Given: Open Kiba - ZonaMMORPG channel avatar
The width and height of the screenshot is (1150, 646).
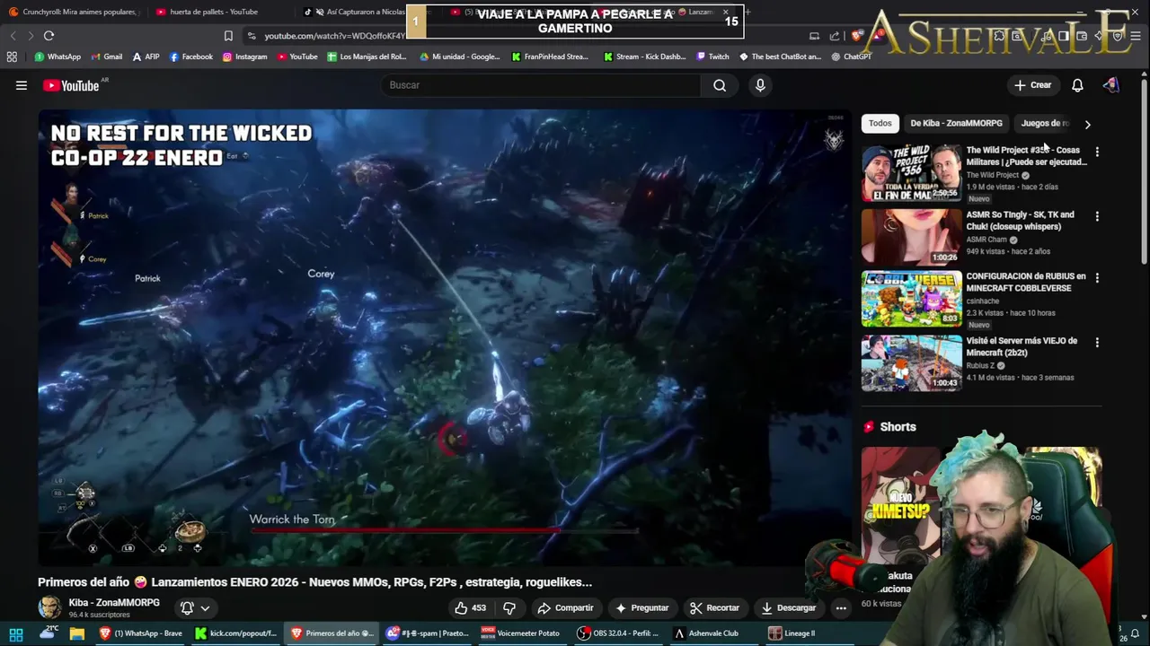Looking at the screenshot, I should point(49,607).
